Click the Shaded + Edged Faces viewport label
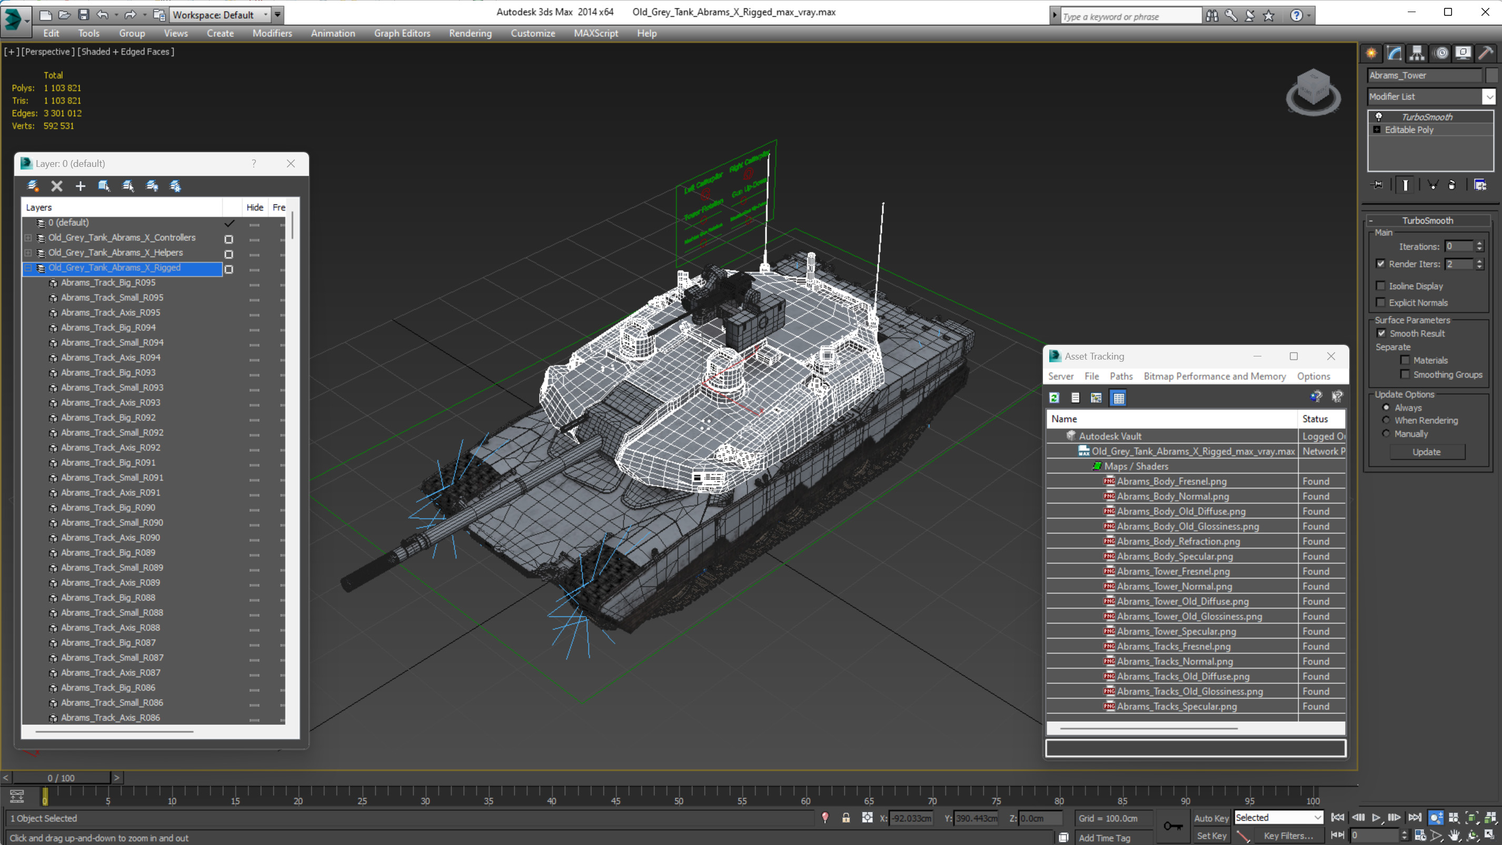The width and height of the screenshot is (1502, 845). [125, 51]
